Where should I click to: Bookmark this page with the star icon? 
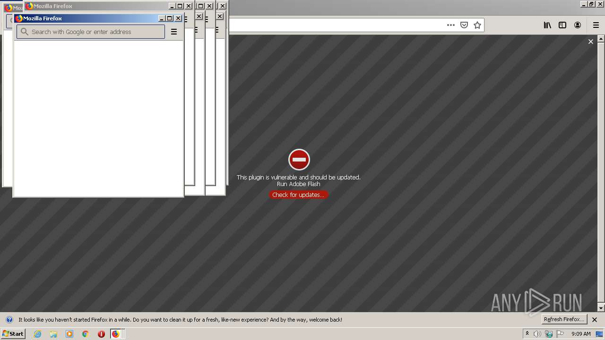[x=477, y=25]
